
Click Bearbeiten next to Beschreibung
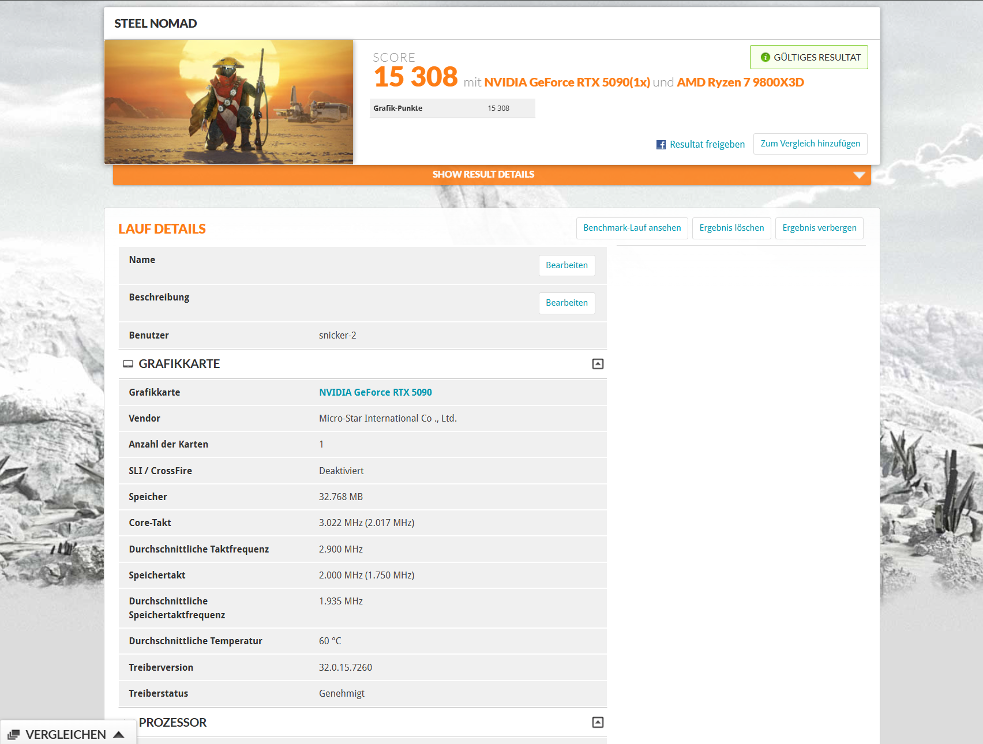tap(566, 303)
